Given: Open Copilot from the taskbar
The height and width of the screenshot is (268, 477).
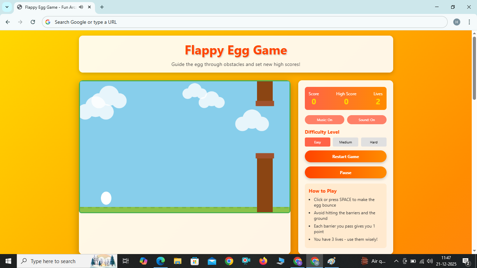Looking at the screenshot, I should 143,261.
